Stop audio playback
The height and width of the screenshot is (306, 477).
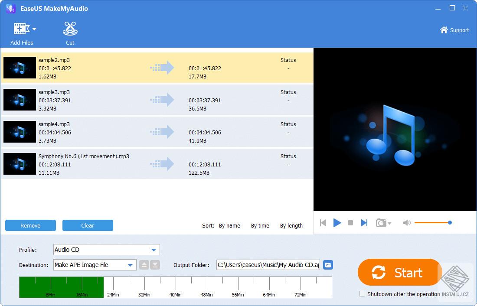pyautogui.click(x=351, y=222)
